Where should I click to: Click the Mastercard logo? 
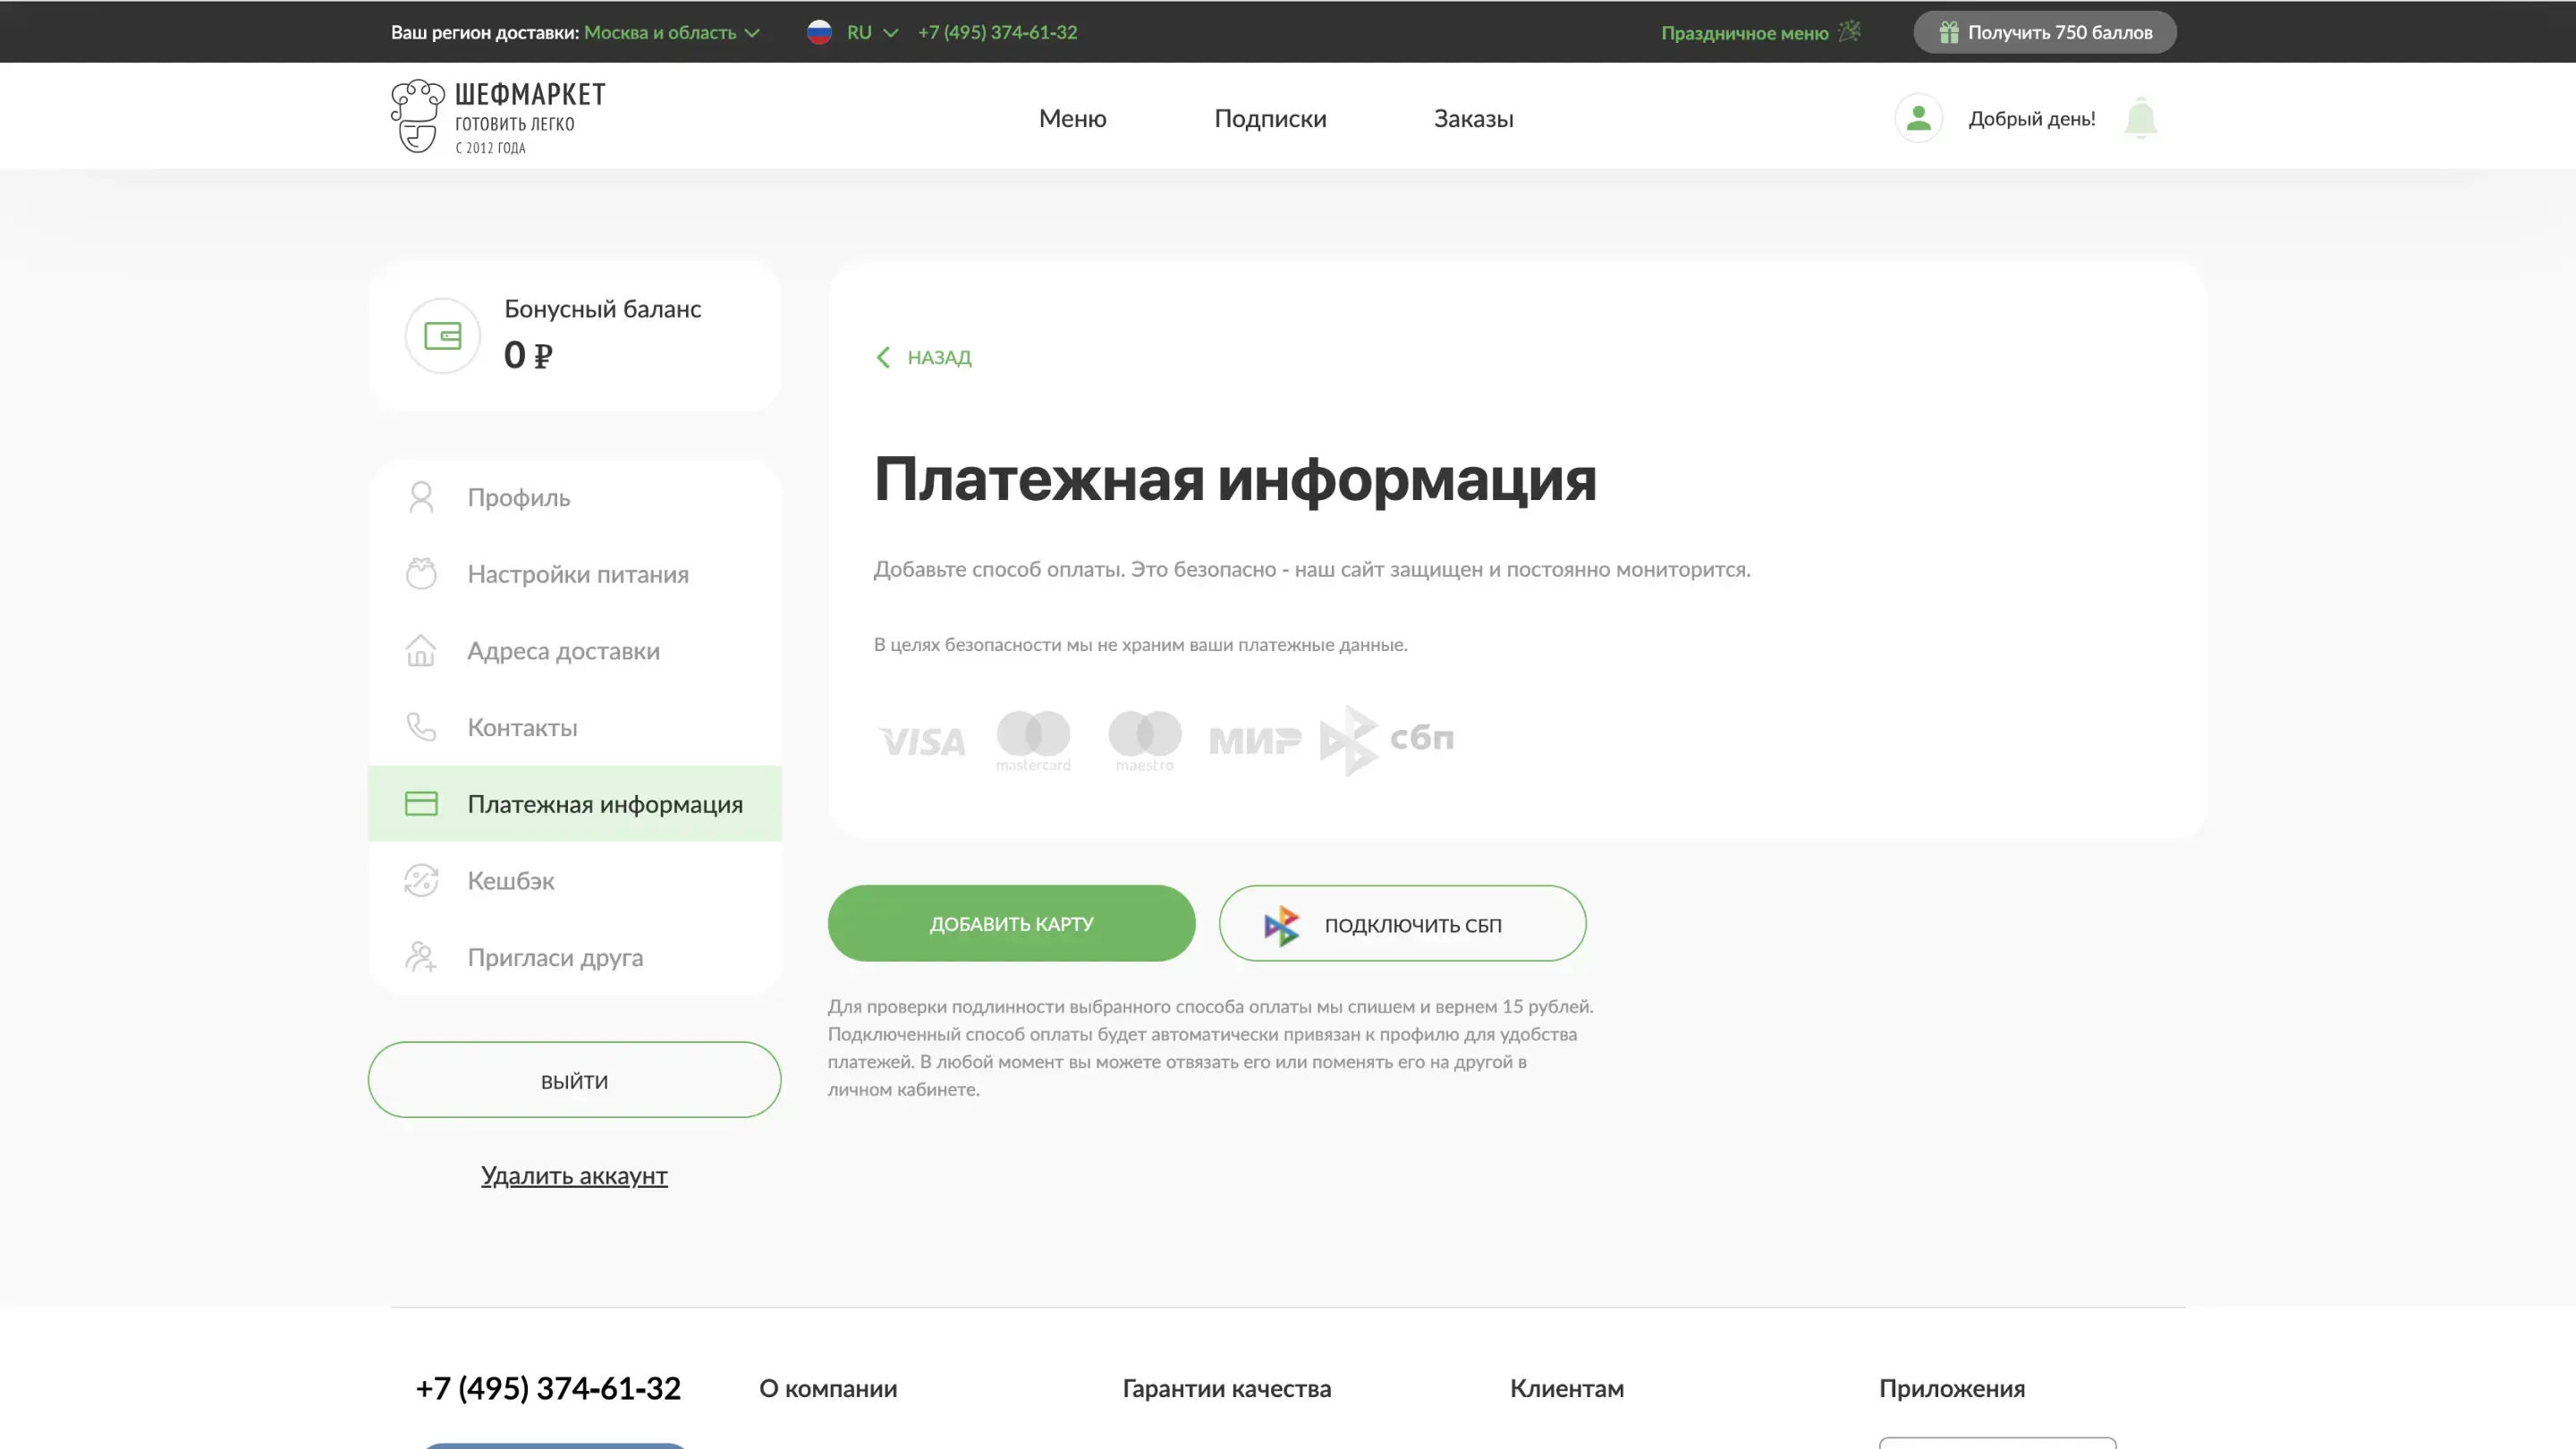pyautogui.click(x=1033, y=740)
